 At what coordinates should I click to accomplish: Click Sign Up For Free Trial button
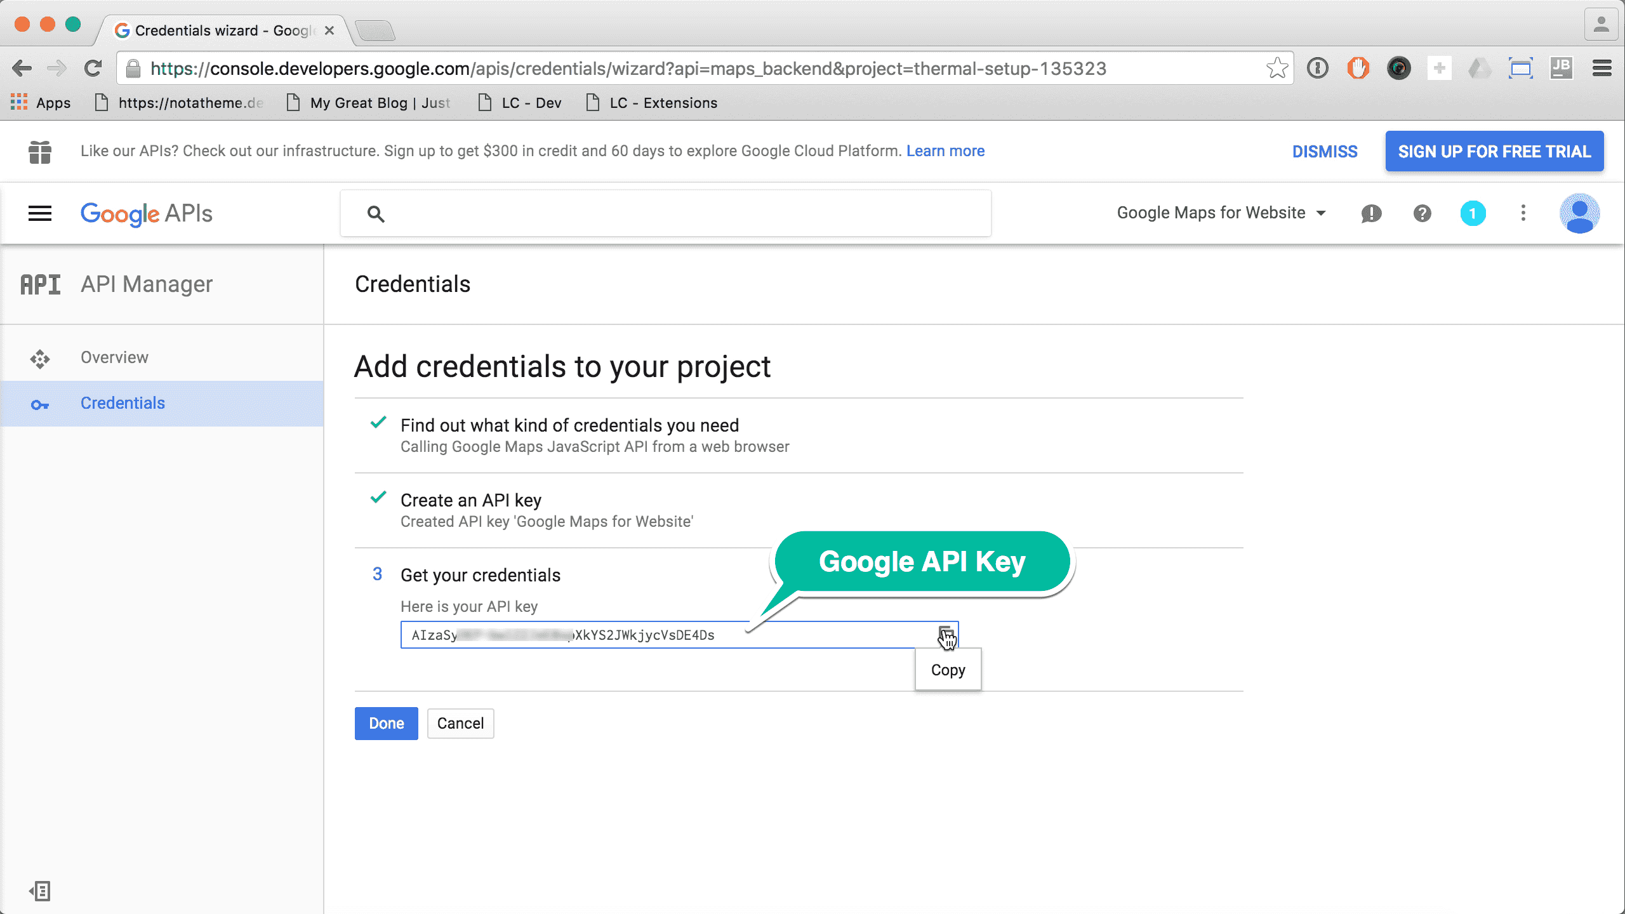click(x=1494, y=150)
